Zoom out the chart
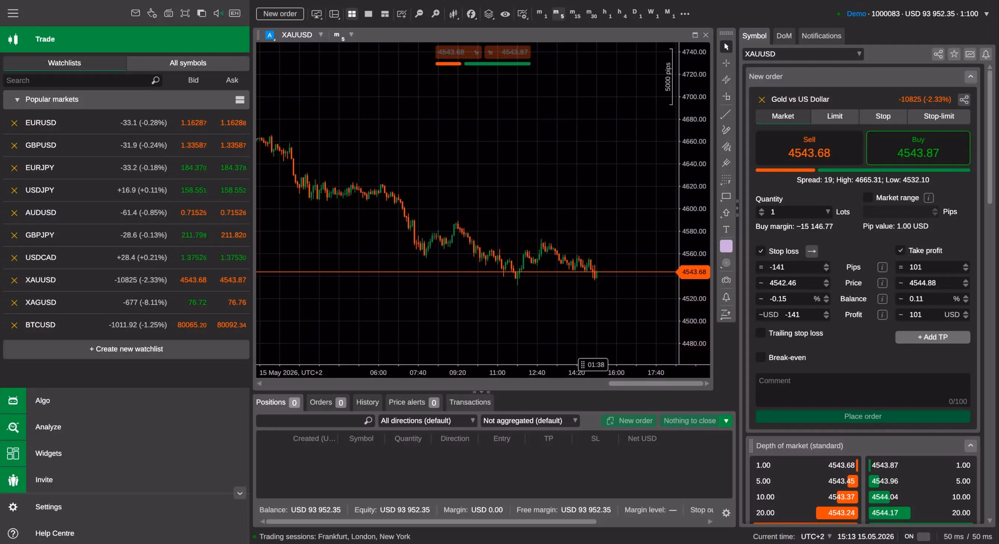 click(x=419, y=14)
